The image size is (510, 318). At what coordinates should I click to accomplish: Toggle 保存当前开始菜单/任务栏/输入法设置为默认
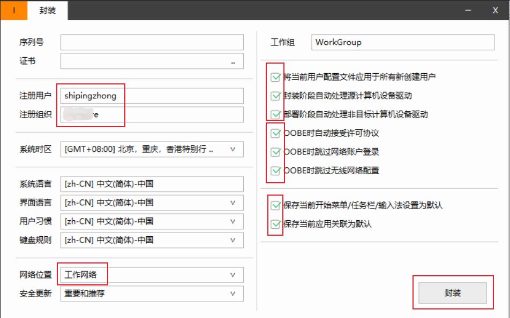(x=276, y=205)
